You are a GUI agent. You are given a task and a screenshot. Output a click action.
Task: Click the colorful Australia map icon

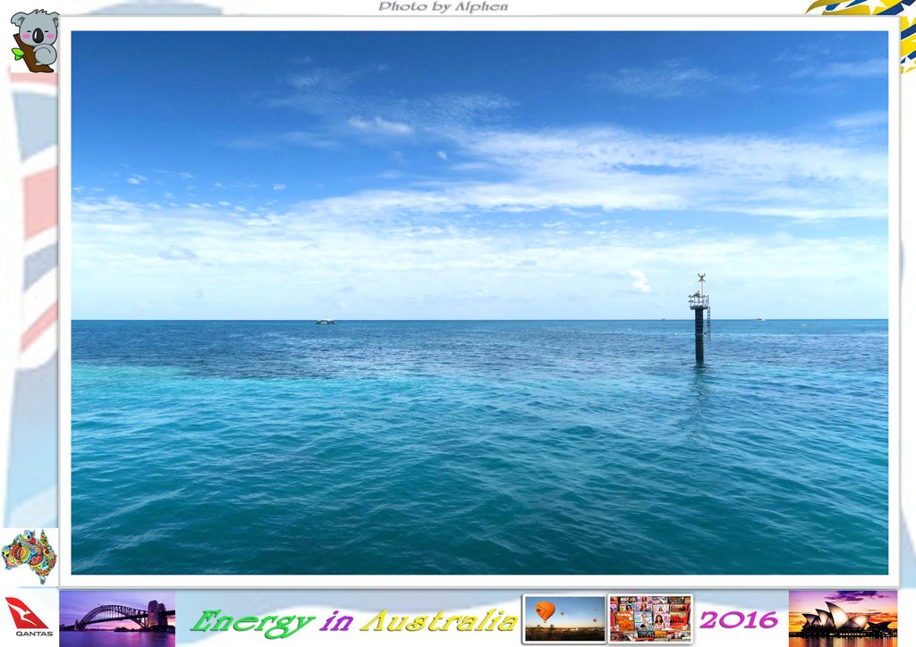pyautogui.click(x=29, y=555)
